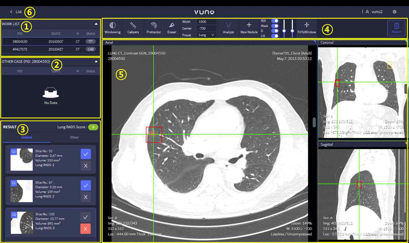The height and width of the screenshot is (243, 409).
Task: Click PID column header in WORK LIST
Action: click(x=20, y=34)
